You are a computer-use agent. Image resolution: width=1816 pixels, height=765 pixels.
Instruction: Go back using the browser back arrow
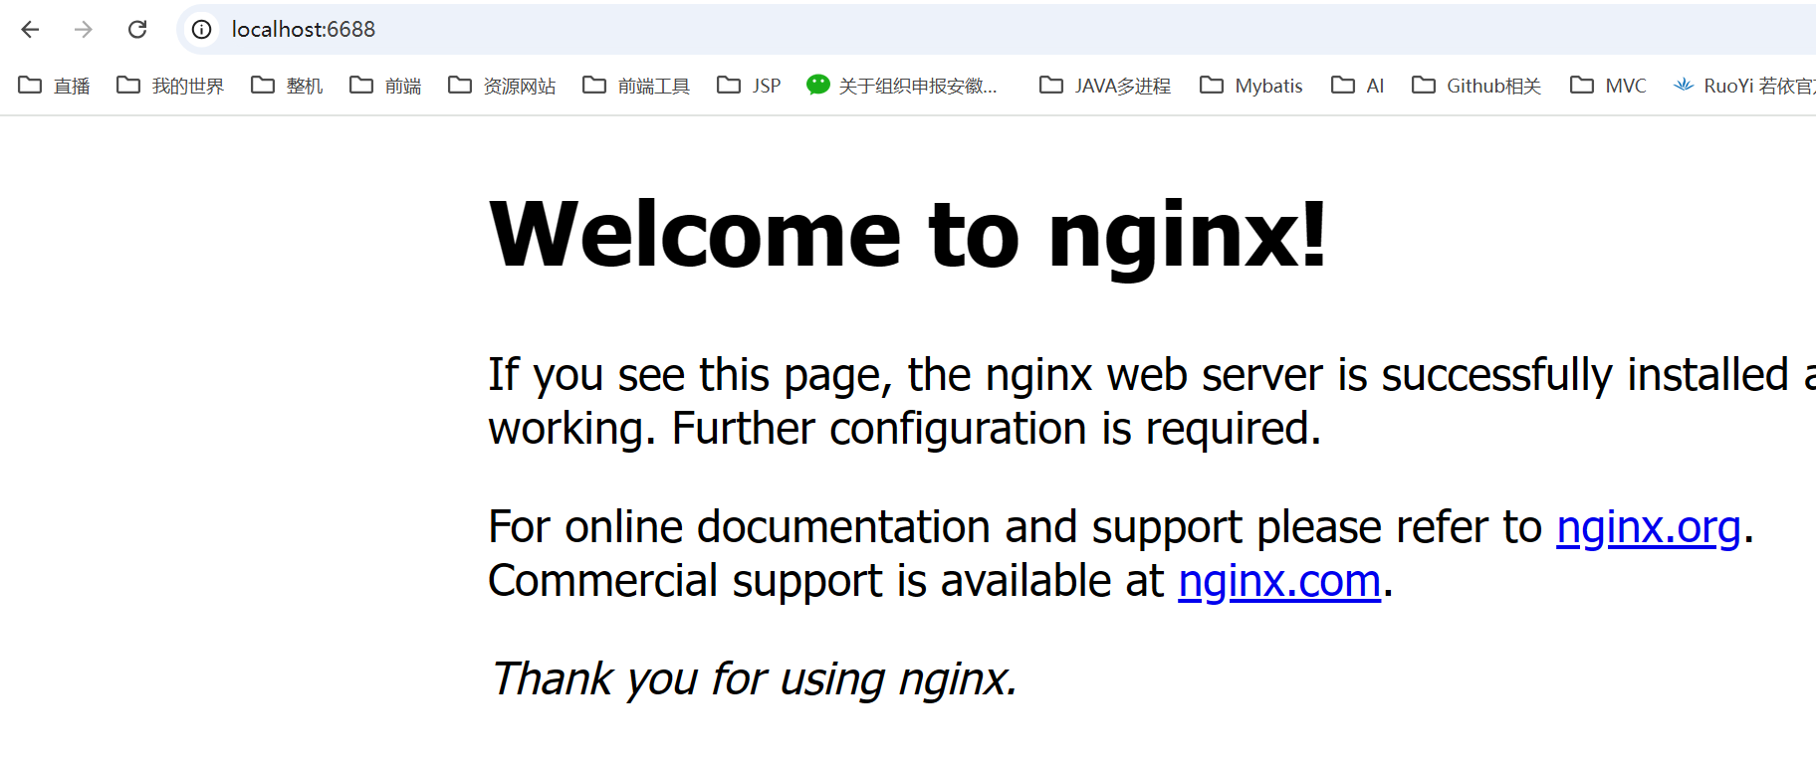click(x=30, y=30)
